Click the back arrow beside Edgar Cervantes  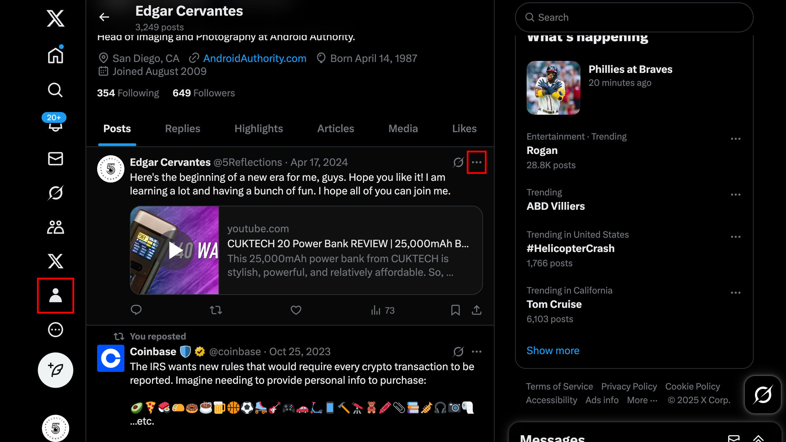pos(104,17)
